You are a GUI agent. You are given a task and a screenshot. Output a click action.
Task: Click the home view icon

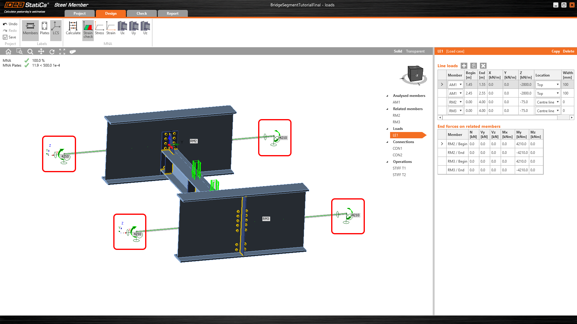pos(8,52)
